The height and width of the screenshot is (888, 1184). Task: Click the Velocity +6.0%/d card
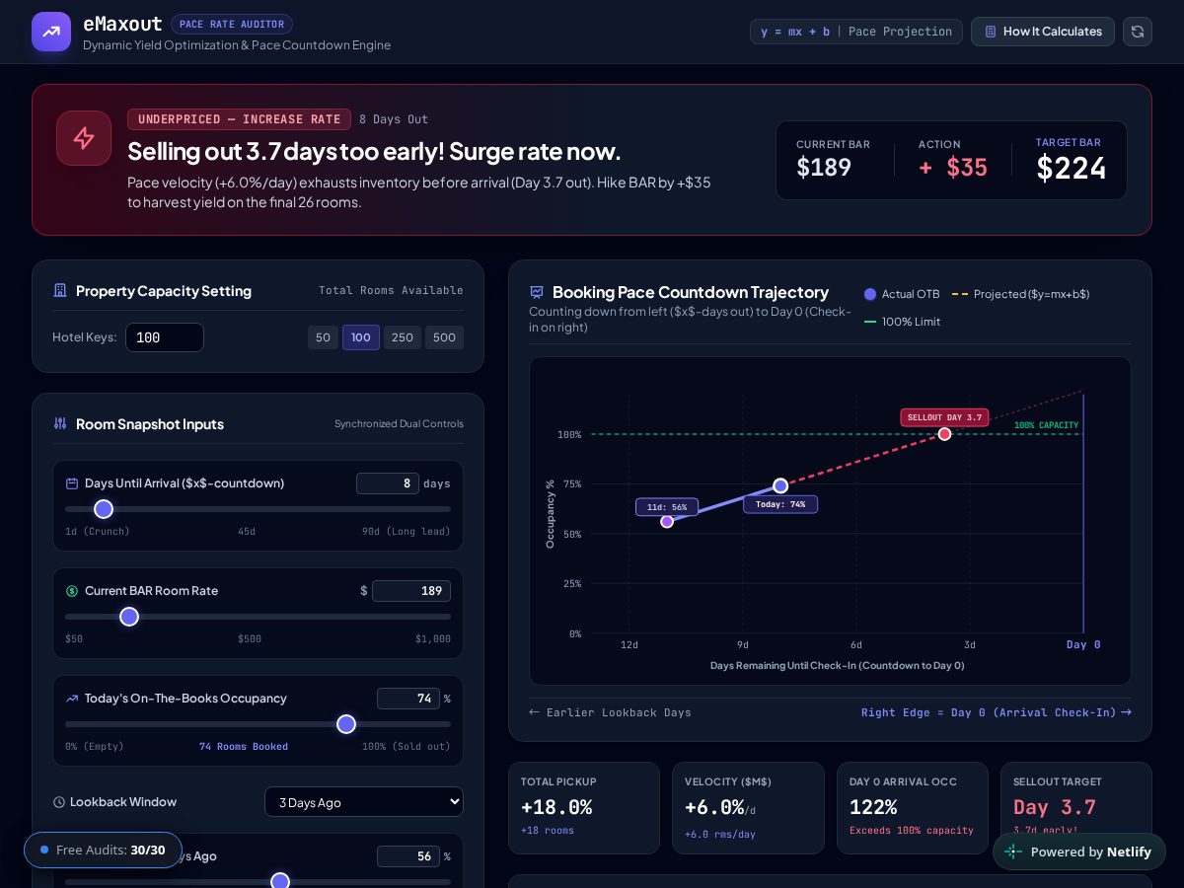pos(748,808)
